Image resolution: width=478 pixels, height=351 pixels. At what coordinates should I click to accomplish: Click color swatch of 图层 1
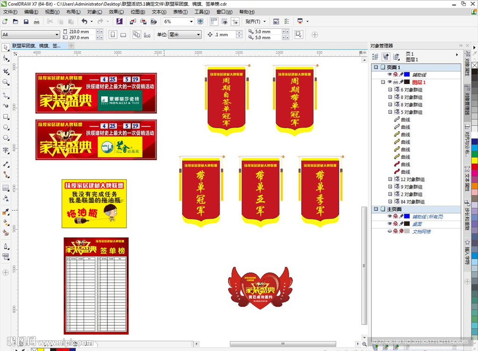tap(407, 82)
